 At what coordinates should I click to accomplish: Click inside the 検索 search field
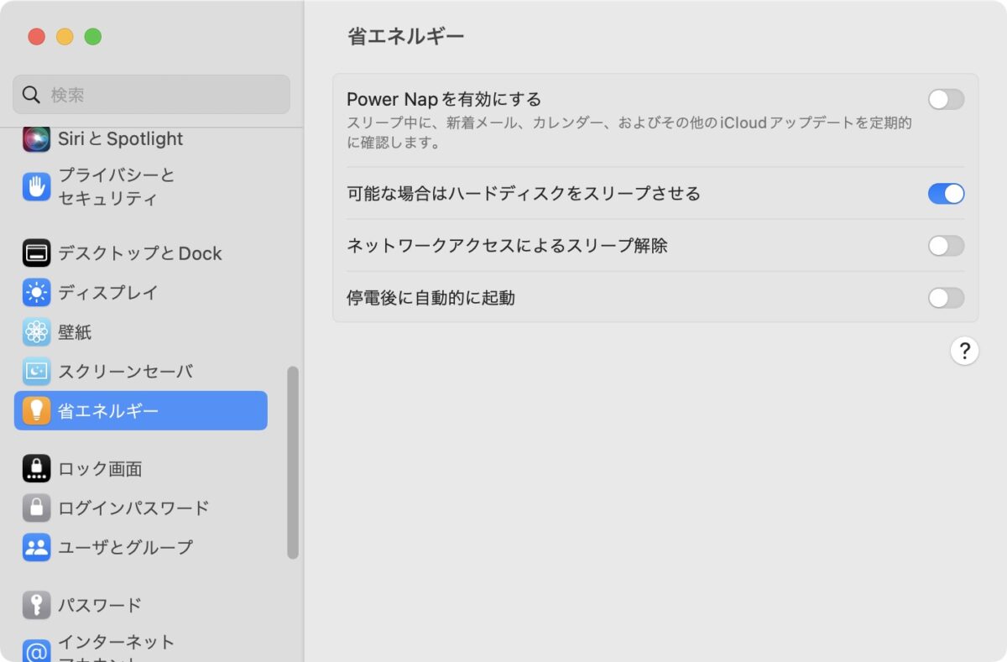coord(151,94)
